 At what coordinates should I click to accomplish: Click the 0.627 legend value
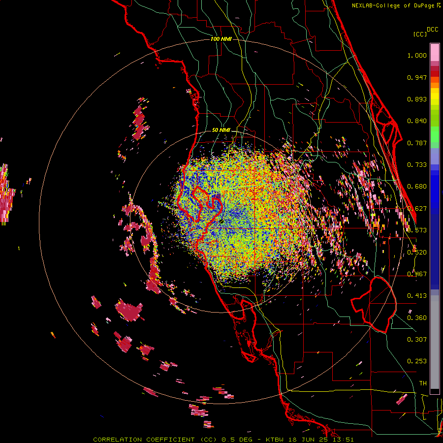point(417,209)
